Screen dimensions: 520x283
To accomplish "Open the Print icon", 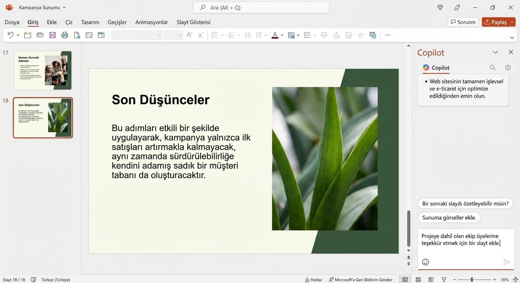I will click(65, 35).
